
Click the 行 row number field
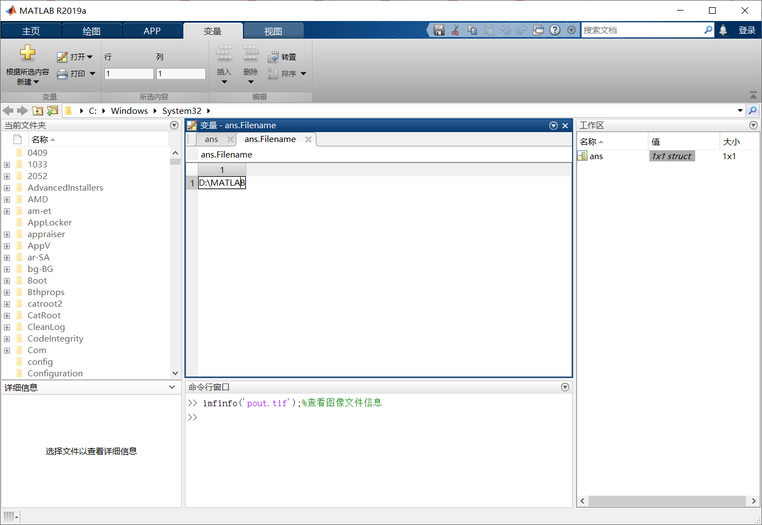click(x=129, y=73)
